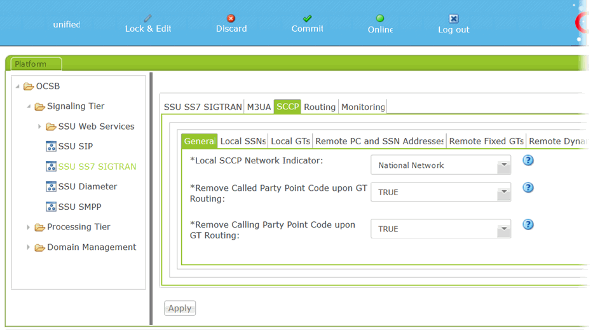Click the Platform tab
Screen dimensions: 593x330
[x=36, y=64]
